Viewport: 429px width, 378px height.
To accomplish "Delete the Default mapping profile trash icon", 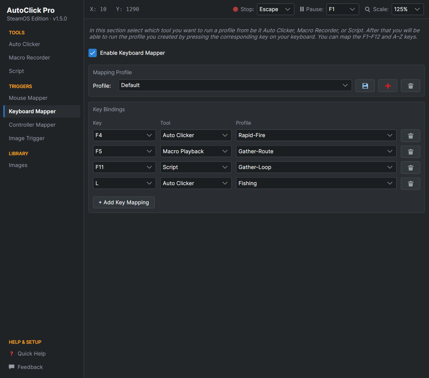I will pyautogui.click(x=410, y=86).
